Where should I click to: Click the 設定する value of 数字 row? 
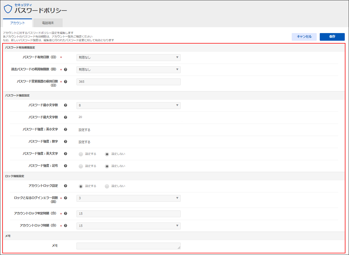tap(85, 142)
